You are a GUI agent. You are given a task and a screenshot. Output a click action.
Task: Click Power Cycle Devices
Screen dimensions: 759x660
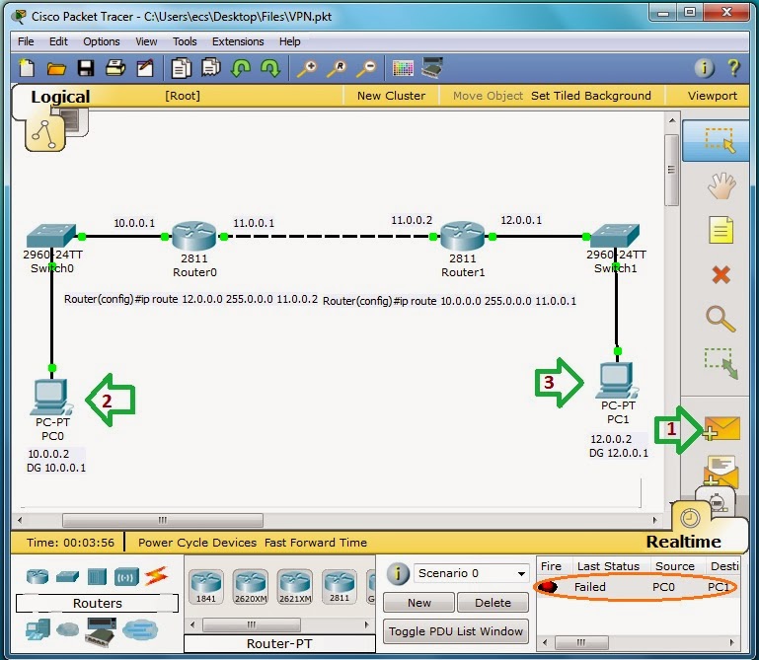pos(197,543)
